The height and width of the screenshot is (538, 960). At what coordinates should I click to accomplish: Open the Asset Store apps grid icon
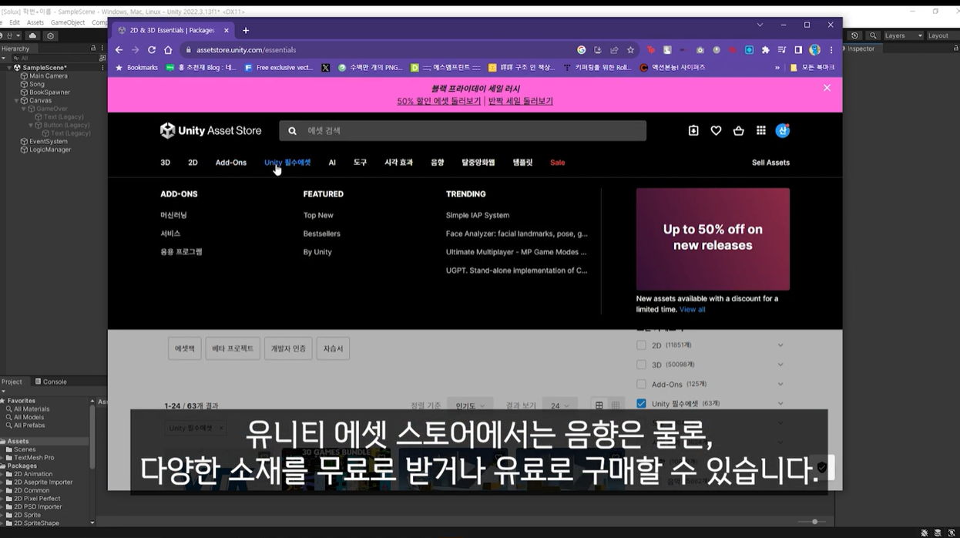tap(760, 130)
